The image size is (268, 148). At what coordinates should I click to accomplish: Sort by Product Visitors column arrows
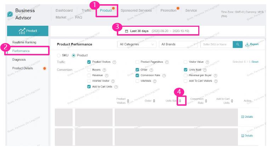click(128, 101)
